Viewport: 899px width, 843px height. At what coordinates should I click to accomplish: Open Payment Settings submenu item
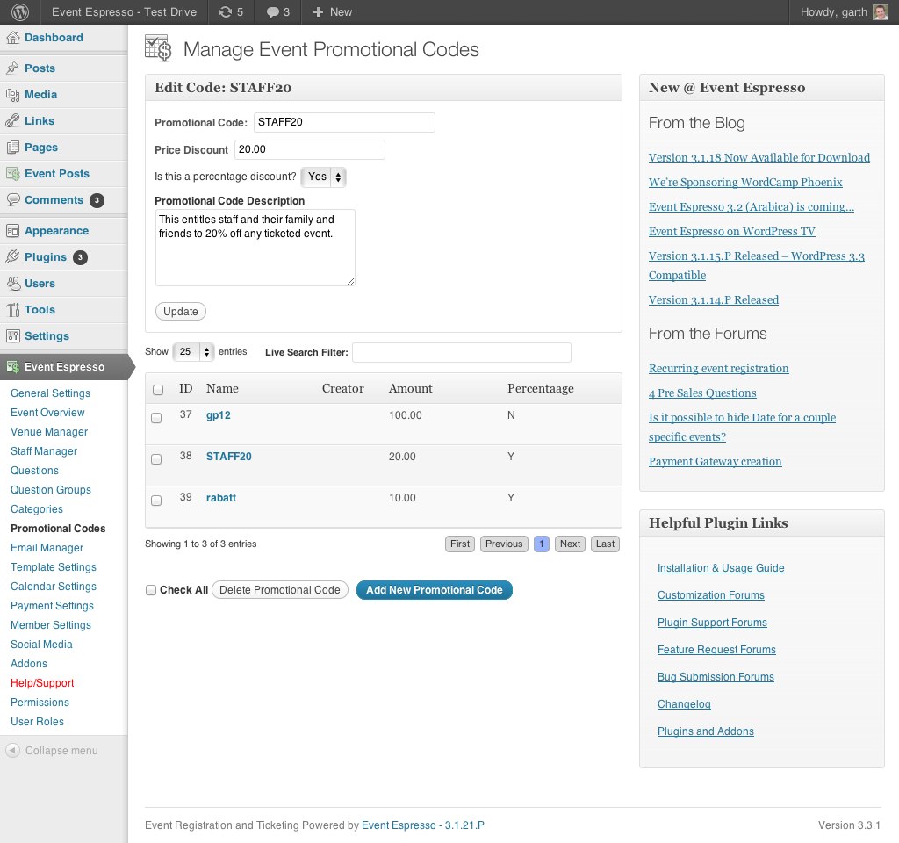click(52, 606)
